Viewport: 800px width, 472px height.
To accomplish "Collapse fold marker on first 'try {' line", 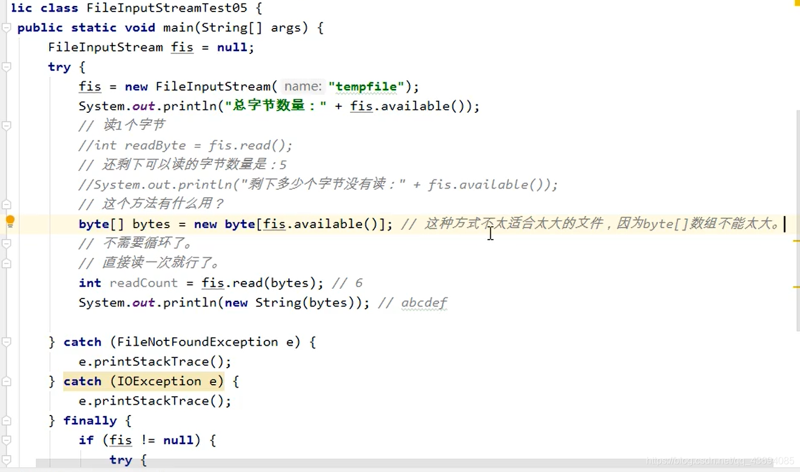I will (x=6, y=67).
